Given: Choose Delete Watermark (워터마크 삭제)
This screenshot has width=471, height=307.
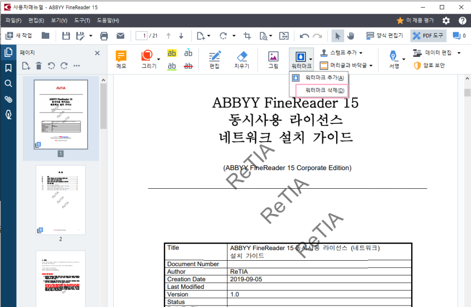Looking at the screenshot, I should click(x=322, y=91).
